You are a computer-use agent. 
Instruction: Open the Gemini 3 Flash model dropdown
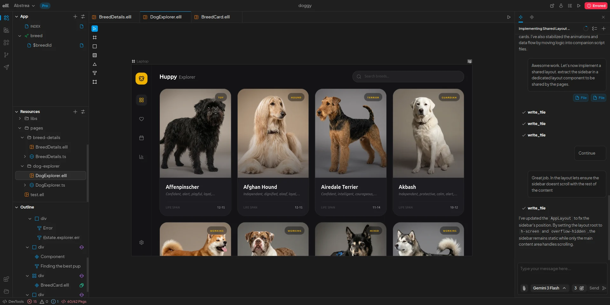pyautogui.click(x=549, y=288)
